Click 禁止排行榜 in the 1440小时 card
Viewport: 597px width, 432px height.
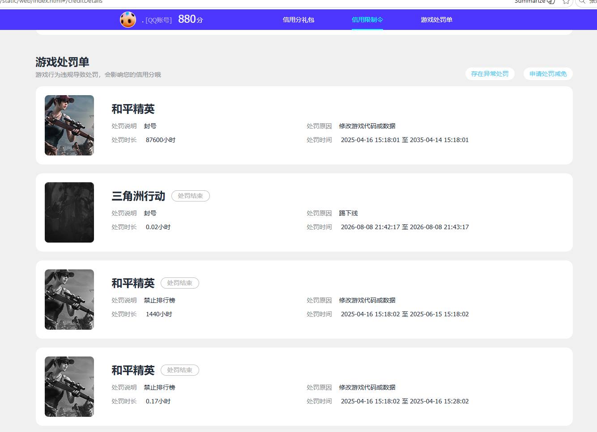coord(159,300)
